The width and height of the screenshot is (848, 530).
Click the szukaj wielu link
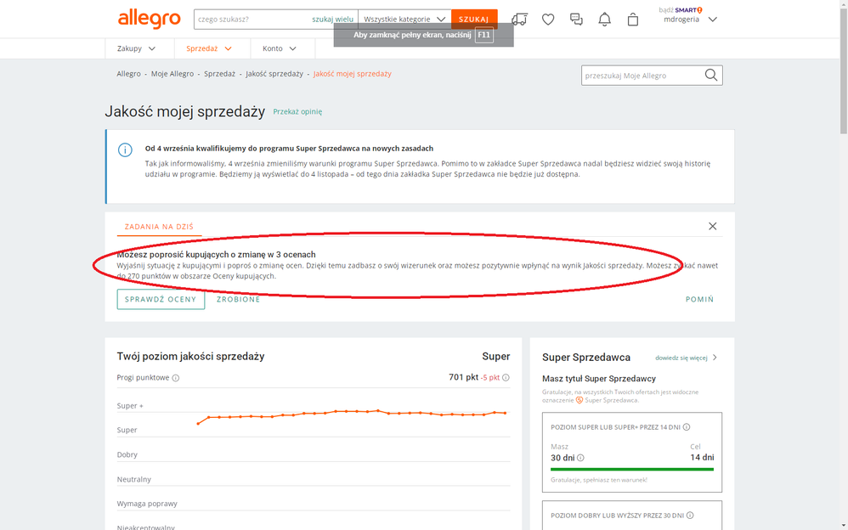[332, 20]
